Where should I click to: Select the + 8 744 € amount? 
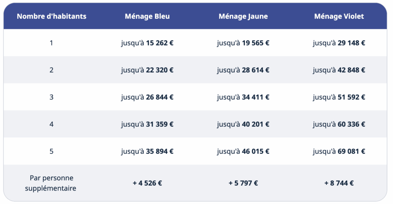339,183
